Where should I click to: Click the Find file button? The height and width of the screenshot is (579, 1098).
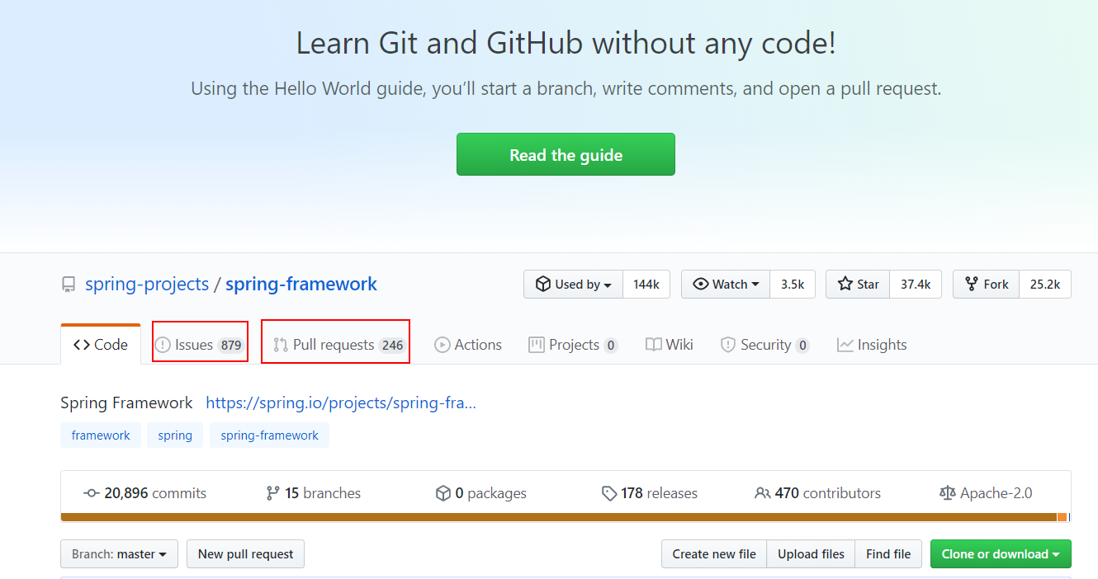(x=888, y=554)
